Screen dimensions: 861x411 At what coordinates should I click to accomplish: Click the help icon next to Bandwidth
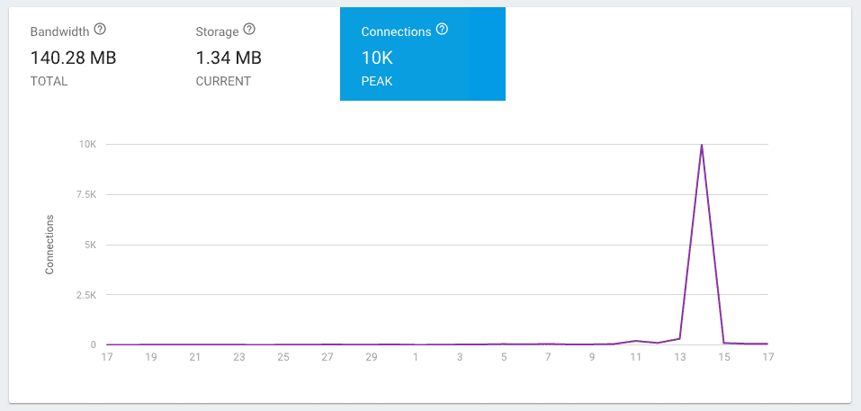[99, 31]
